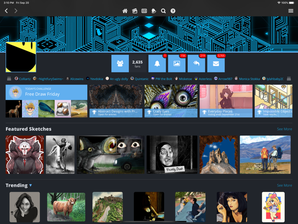Viewport: 298px width, 224px height.
Task: Open the fans group button
Action: pyautogui.click(x=120, y=64)
